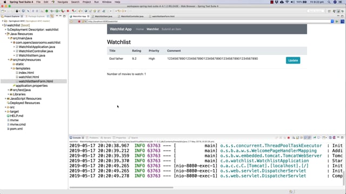The height and width of the screenshot is (194, 346).
Task: Click the green Go arrow beside the URL field
Action: tap(337, 22)
